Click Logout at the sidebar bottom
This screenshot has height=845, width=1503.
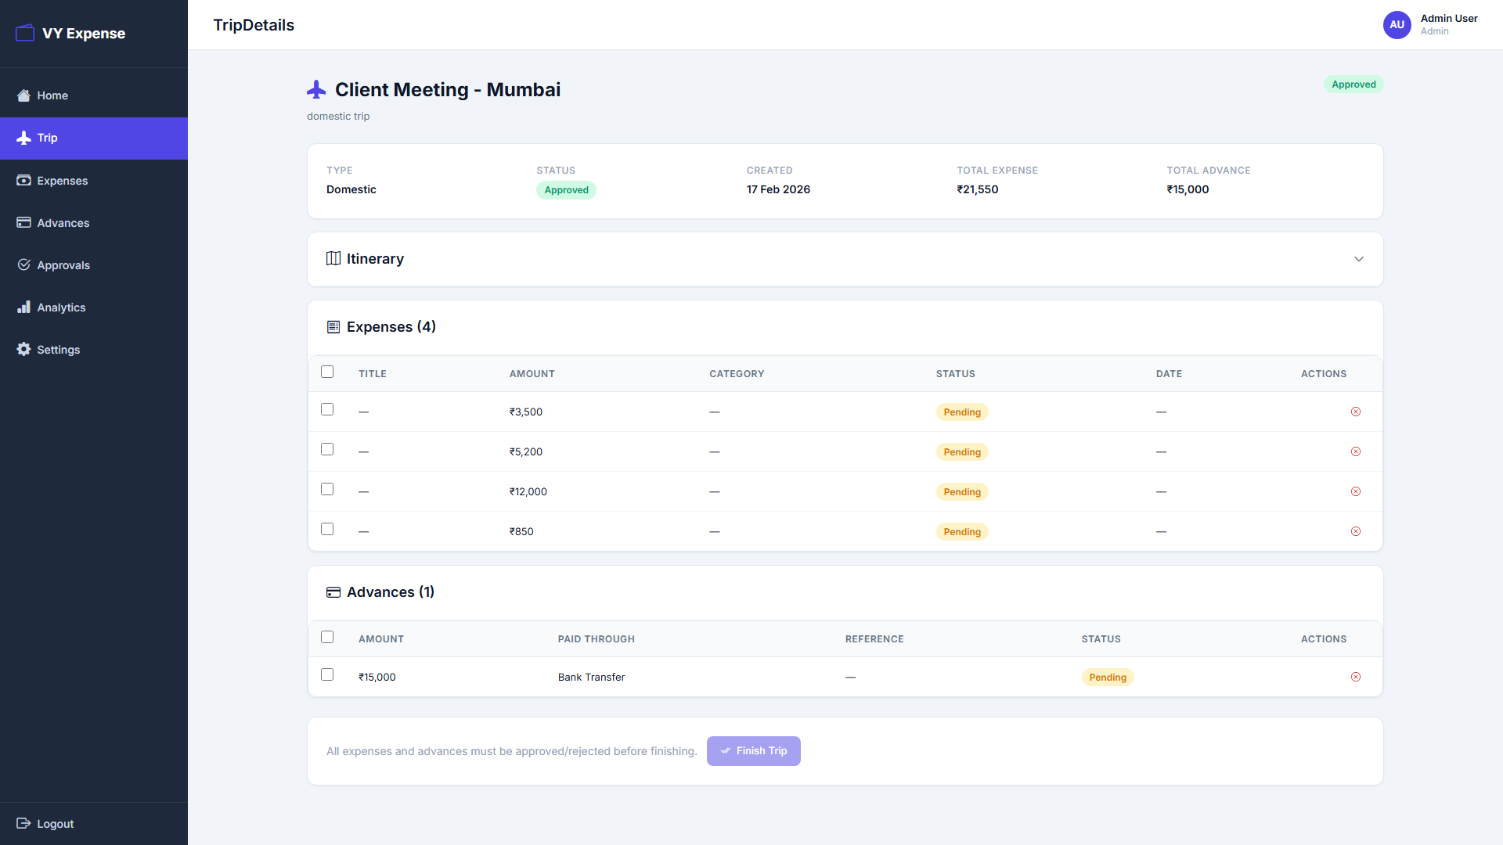[55, 824]
